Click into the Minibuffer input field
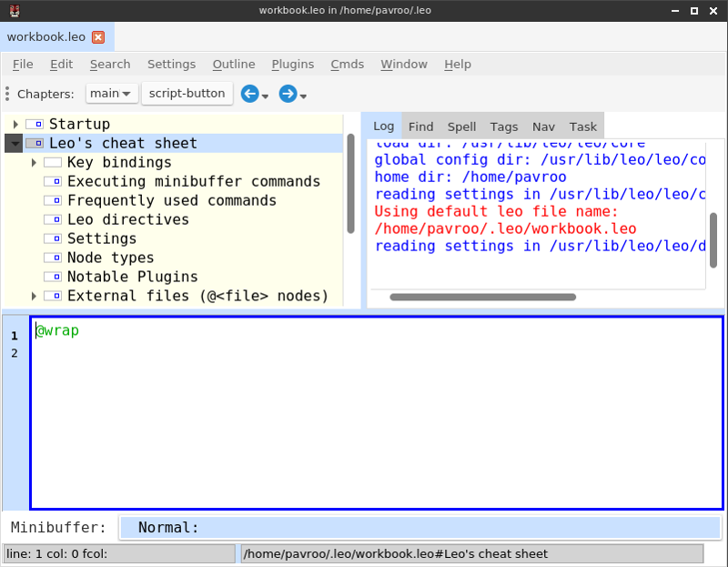Viewport: 728px width, 567px height. click(420, 528)
